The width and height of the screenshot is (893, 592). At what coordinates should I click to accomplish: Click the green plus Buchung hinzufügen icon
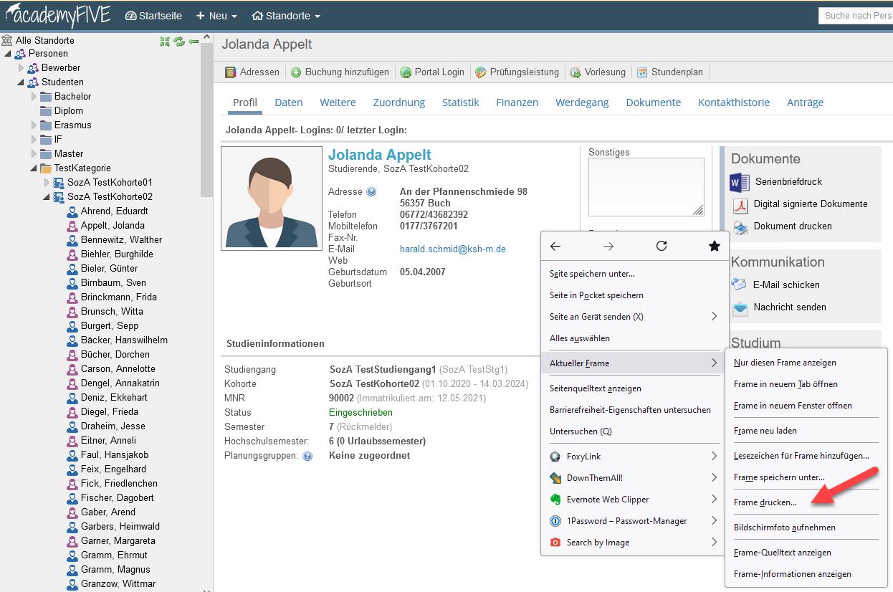coord(296,72)
